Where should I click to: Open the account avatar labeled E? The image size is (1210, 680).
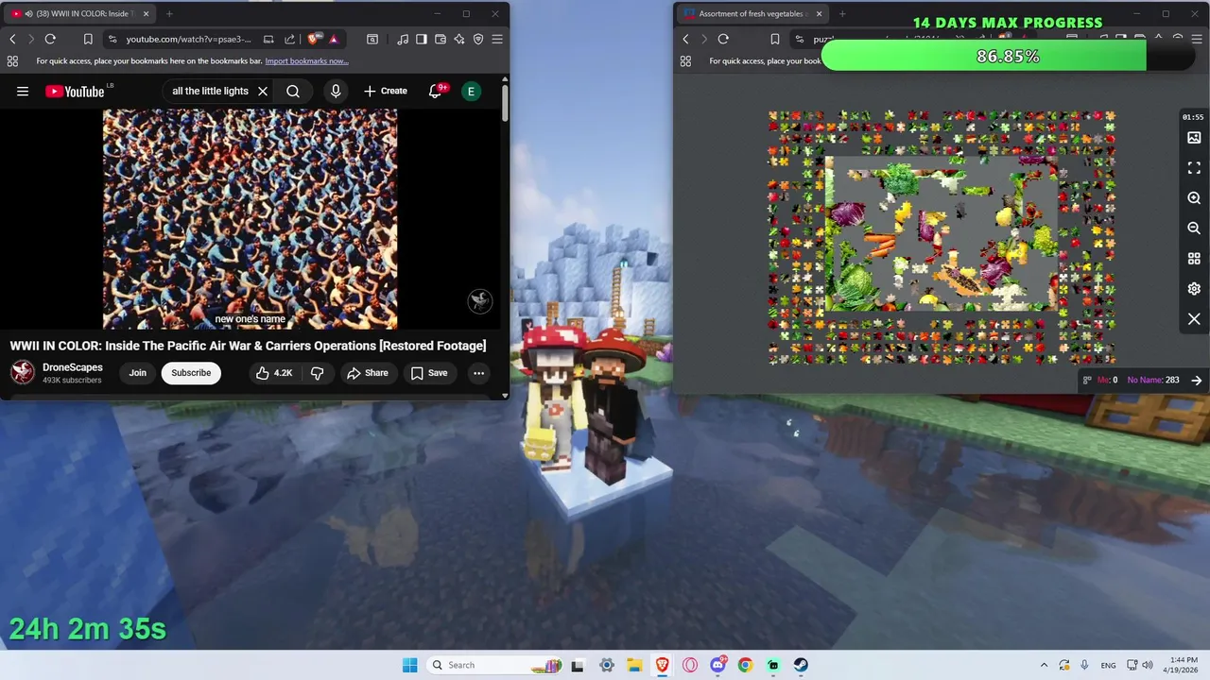pos(471,92)
